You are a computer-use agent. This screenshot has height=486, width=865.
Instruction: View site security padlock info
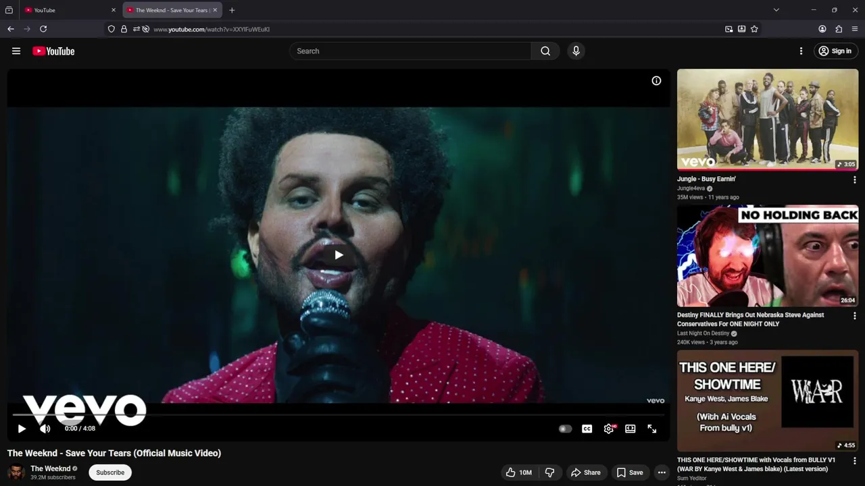click(124, 29)
